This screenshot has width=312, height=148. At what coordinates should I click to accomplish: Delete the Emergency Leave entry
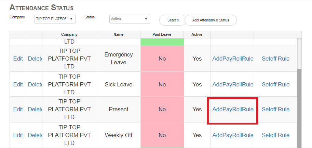click(35, 59)
